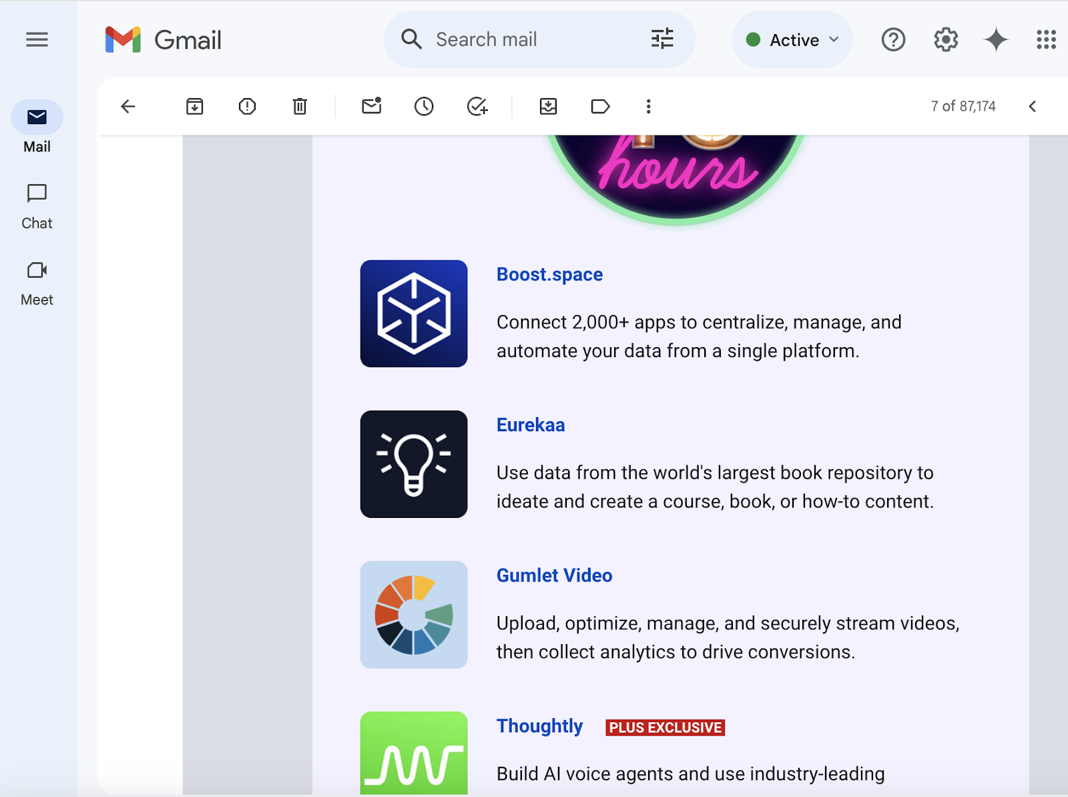Open the Active status dropdown

(x=792, y=40)
